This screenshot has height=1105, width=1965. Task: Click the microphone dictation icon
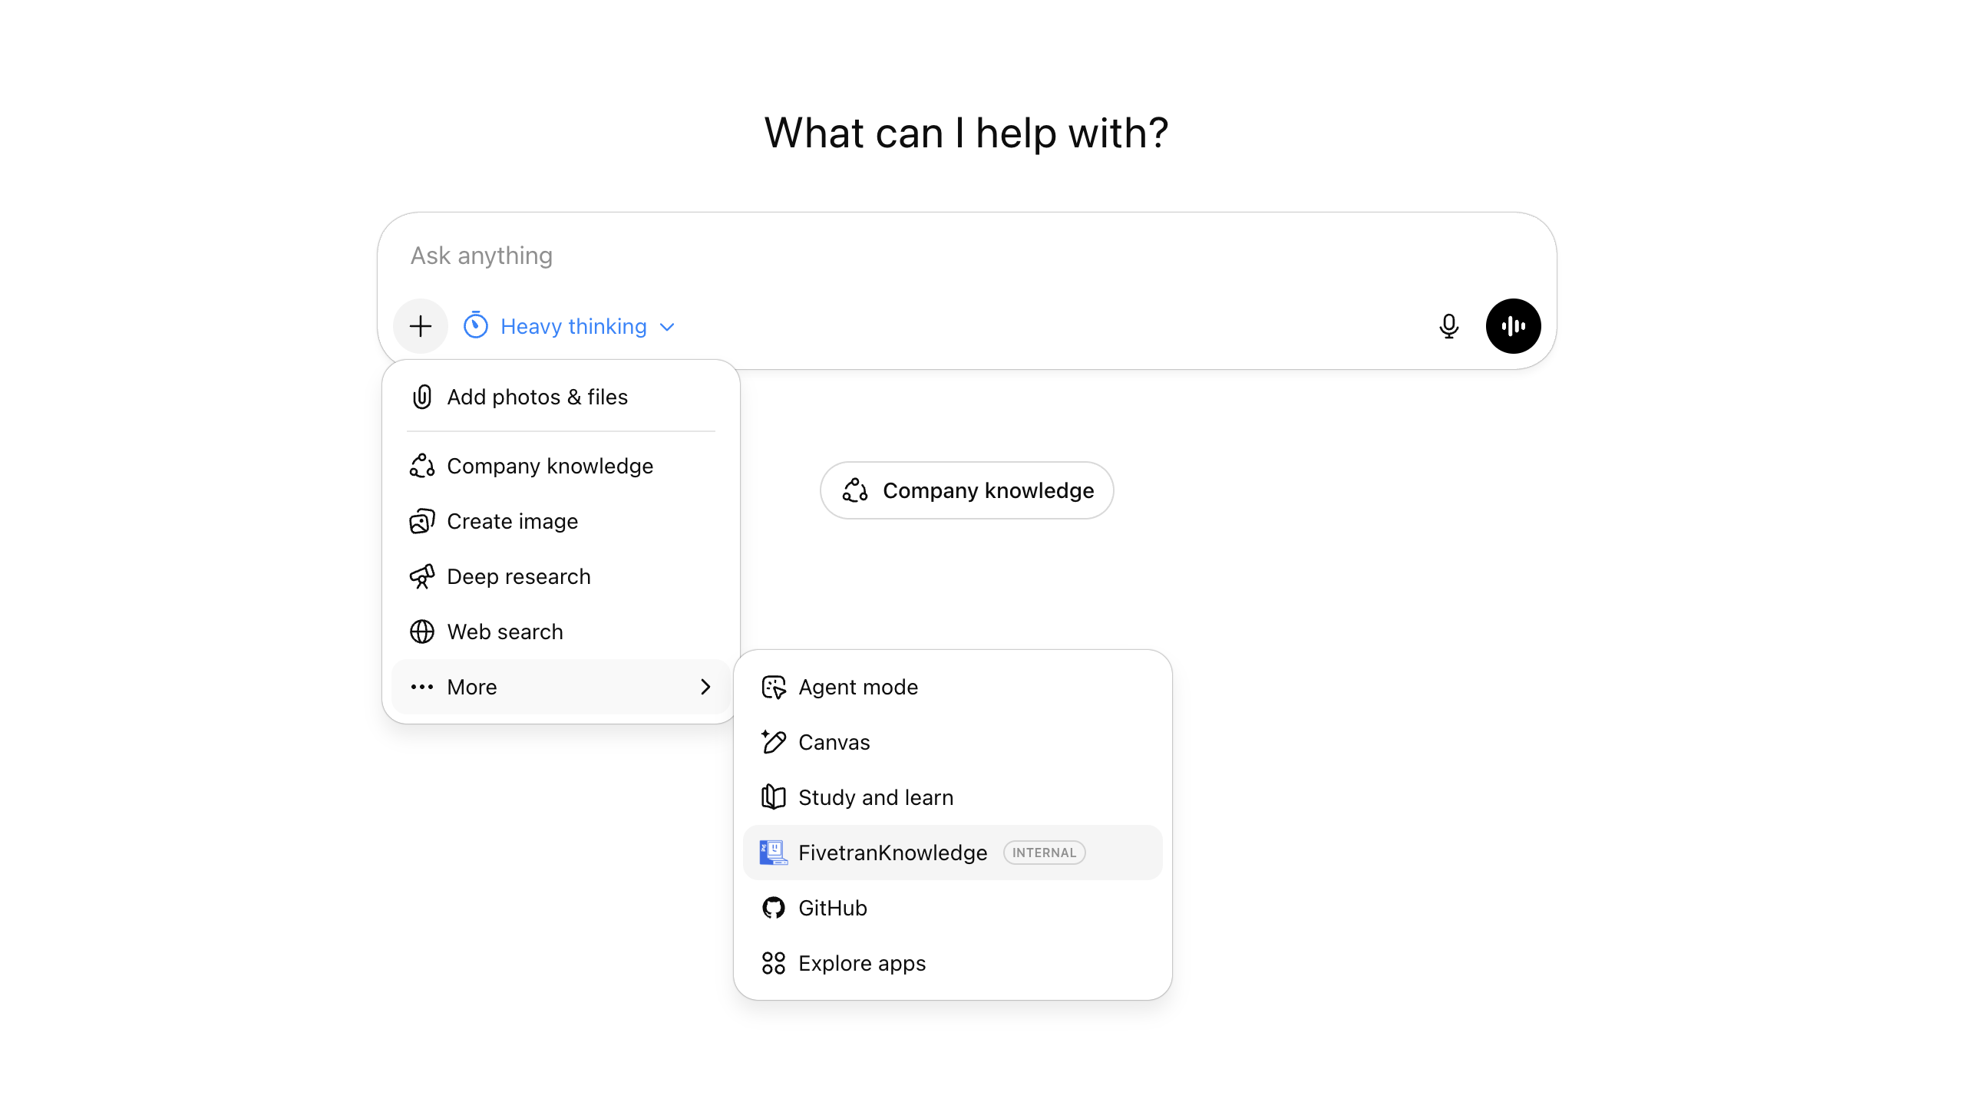pyautogui.click(x=1448, y=326)
